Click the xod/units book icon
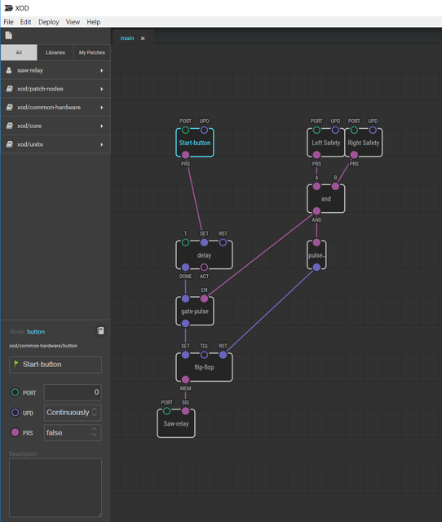 (x=10, y=144)
